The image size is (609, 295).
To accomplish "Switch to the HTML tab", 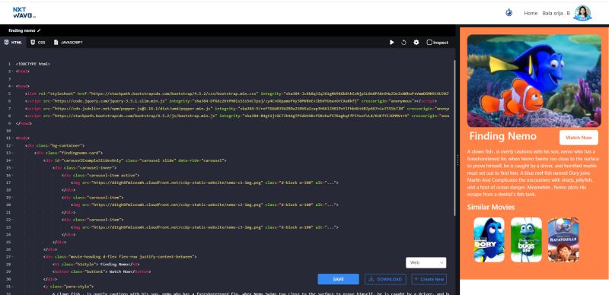I will tap(13, 43).
